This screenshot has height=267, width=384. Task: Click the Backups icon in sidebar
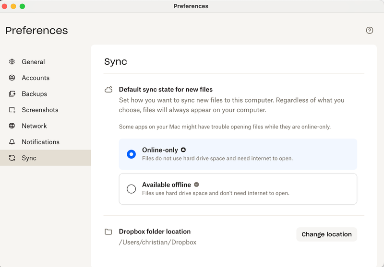point(12,94)
